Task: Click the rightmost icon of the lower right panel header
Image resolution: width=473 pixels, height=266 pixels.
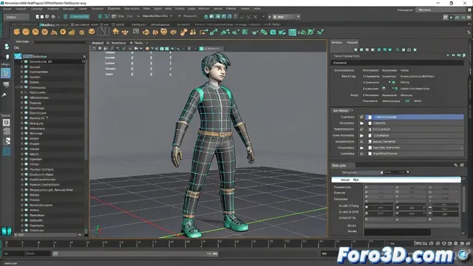Action: [x=462, y=165]
